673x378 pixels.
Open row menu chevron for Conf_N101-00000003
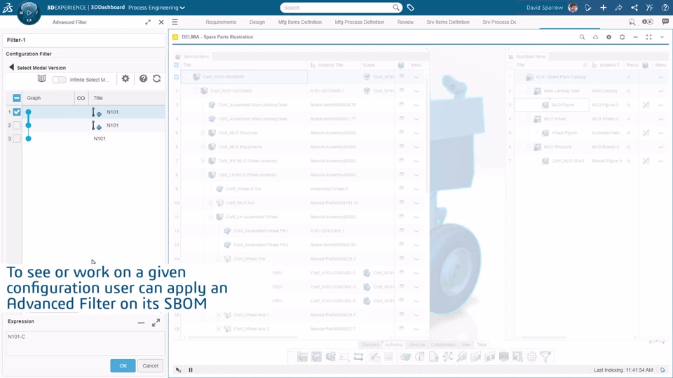(416, 77)
